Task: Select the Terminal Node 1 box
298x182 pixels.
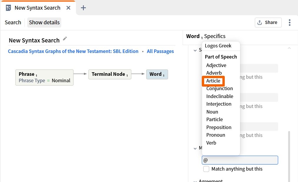Action: point(110,74)
